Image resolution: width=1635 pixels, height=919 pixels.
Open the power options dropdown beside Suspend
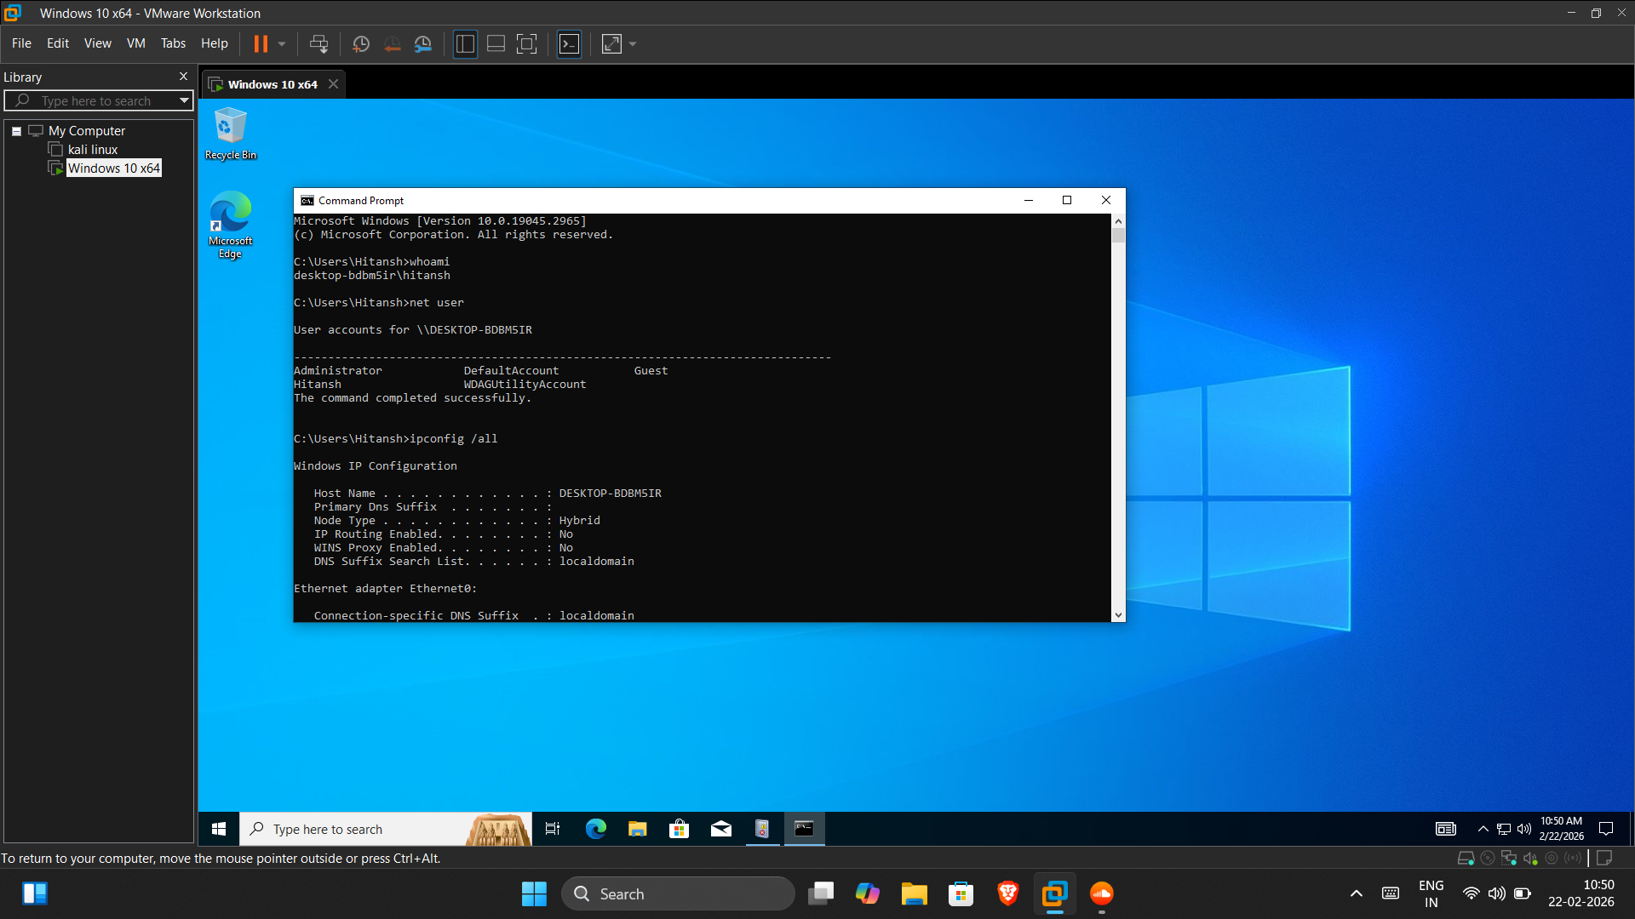(282, 43)
